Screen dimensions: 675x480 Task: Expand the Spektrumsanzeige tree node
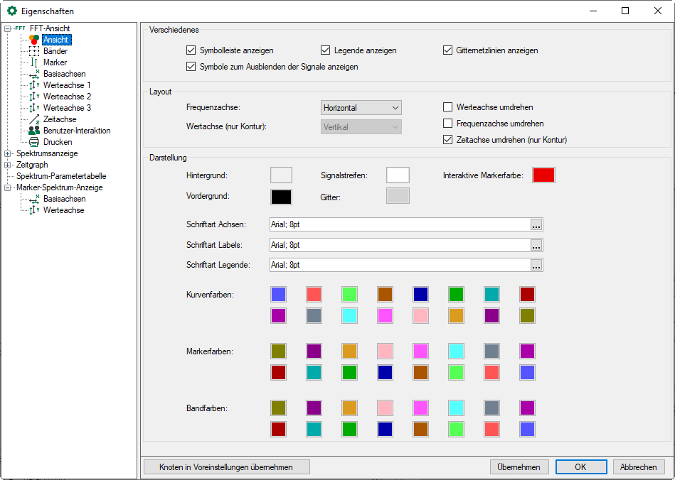pyautogui.click(x=8, y=153)
